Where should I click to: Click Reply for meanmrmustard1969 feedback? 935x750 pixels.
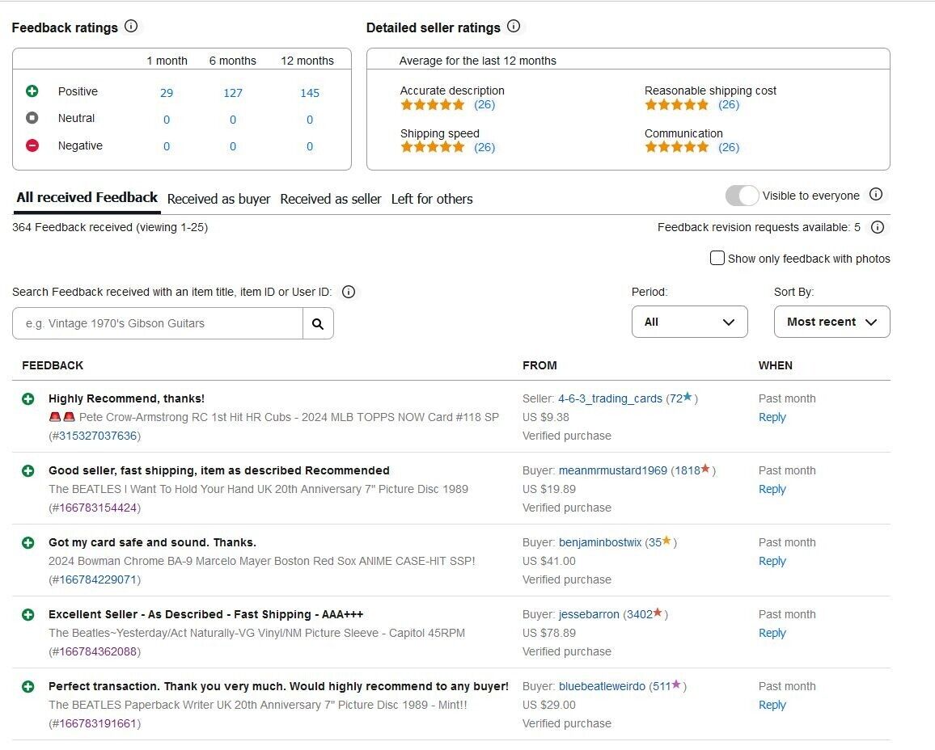772,489
